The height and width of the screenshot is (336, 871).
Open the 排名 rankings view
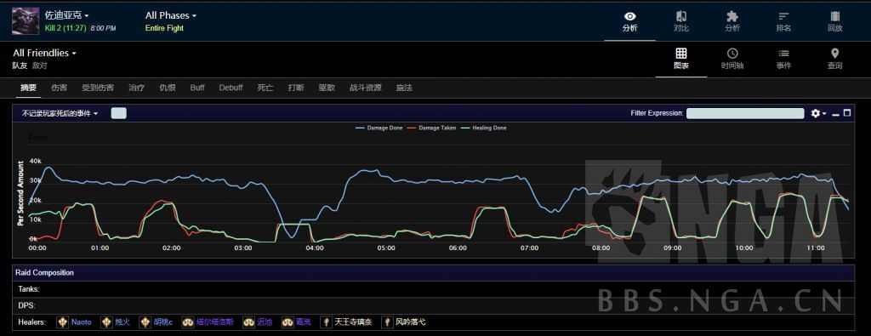pyautogui.click(x=783, y=21)
